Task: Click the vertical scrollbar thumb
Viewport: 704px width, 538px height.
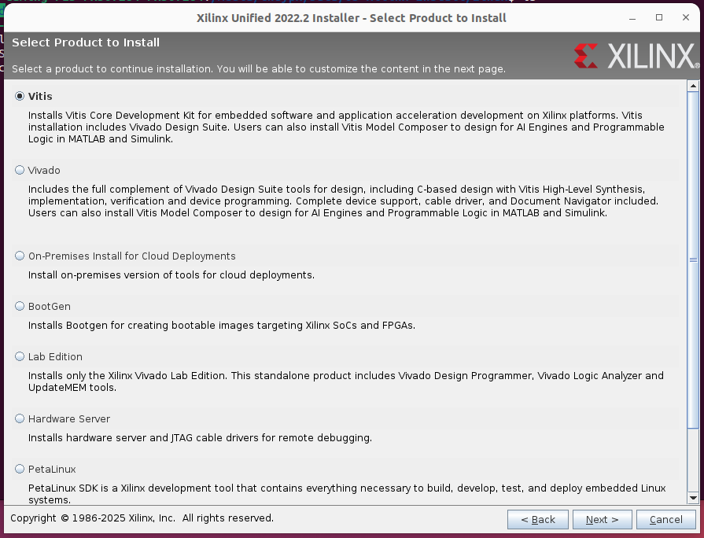Action: coord(693,260)
